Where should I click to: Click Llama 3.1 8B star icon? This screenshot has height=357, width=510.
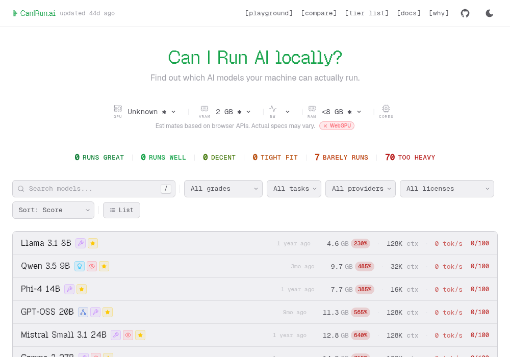(93, 243)
